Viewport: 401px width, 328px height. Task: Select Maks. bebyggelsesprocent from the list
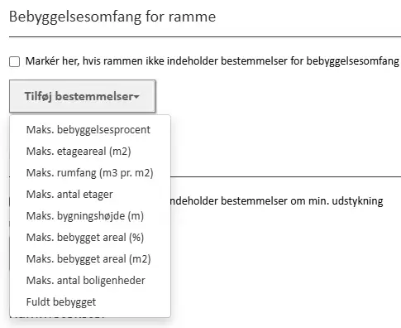(x=90, y=130)
